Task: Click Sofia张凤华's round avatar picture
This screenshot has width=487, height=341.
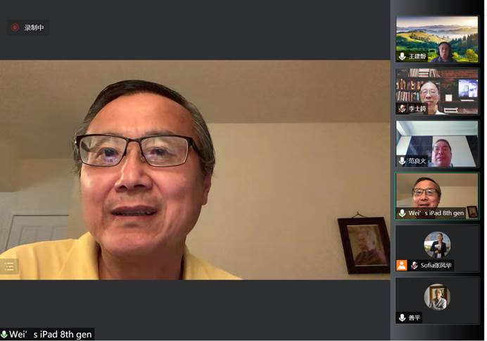Action: pos(437,244)
